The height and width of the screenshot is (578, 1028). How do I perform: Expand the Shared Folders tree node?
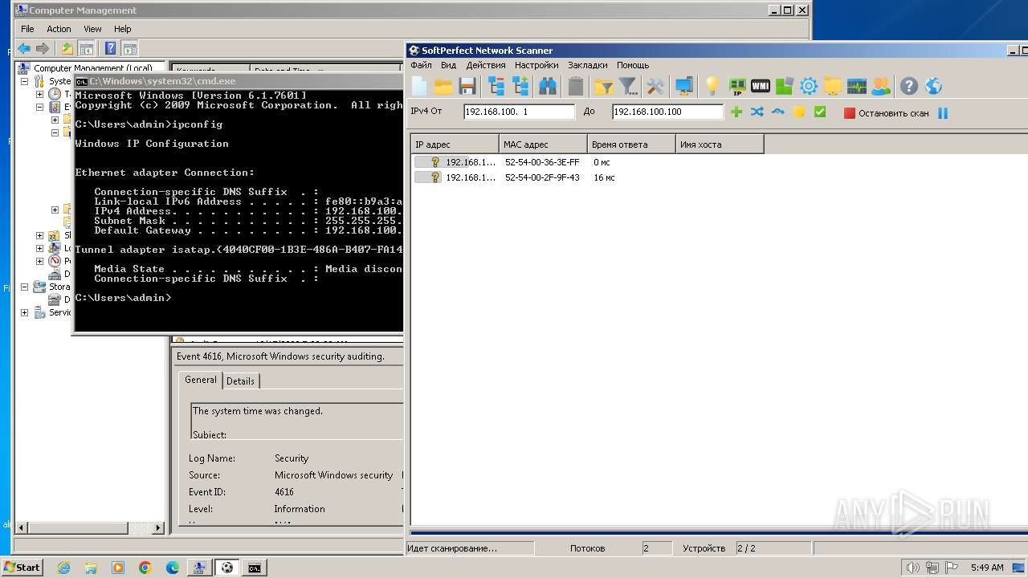tap(39, 235)
